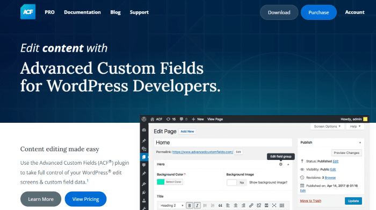Screen dimensions: 376x210
Task: Click the toolbar toggle kitchen sink icon
Action: [x=282, y=206]
